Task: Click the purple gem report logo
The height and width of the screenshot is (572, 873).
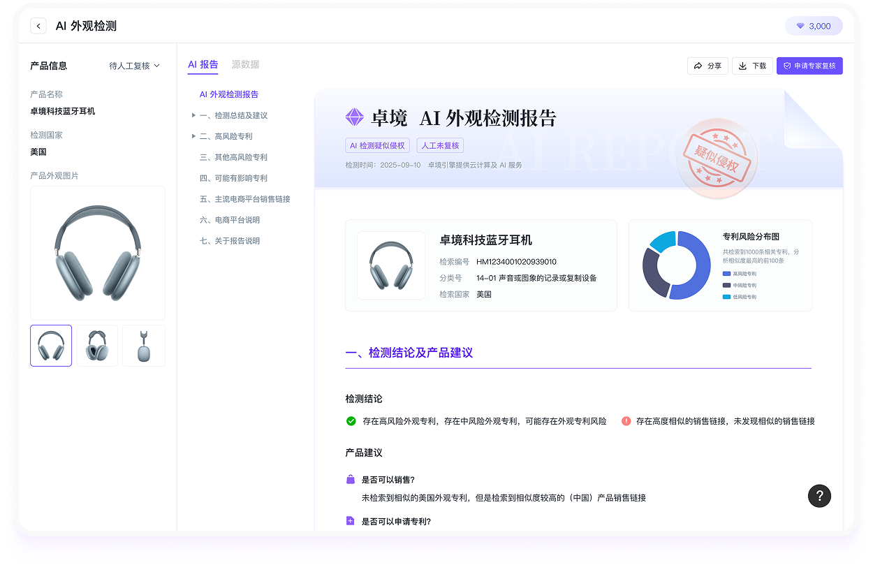Action: (x=355, y=117)
